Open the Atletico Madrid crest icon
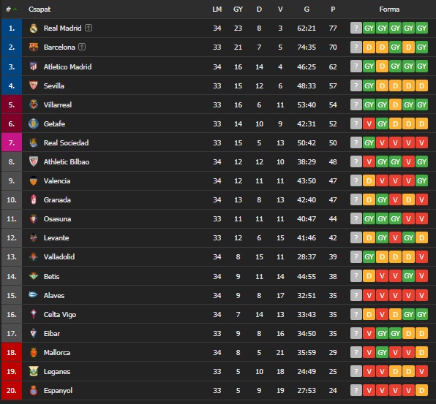436x404 pixels. point(34,66)
